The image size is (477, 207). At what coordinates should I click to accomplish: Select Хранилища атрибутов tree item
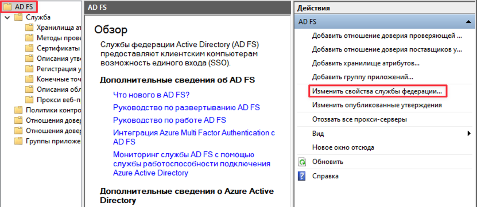pyautogui.click(x=59, y=28)
